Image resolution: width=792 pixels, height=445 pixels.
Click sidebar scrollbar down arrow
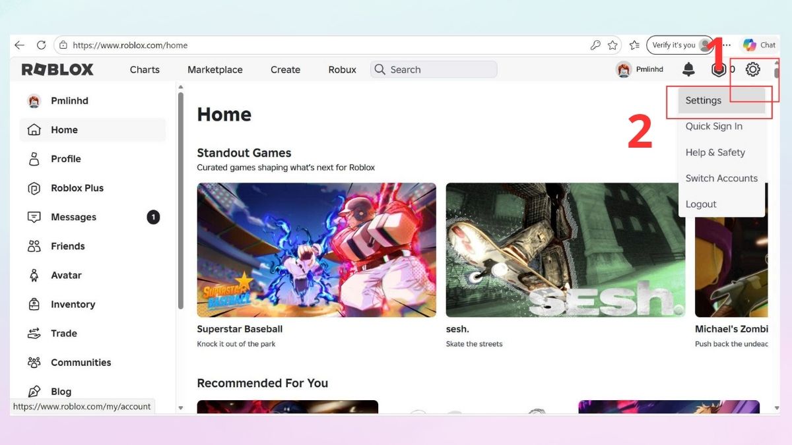[x=181, y=408]
